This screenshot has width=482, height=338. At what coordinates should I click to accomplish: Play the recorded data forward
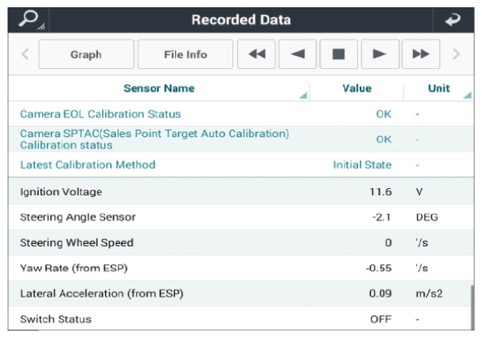click(x=380, y=54)
